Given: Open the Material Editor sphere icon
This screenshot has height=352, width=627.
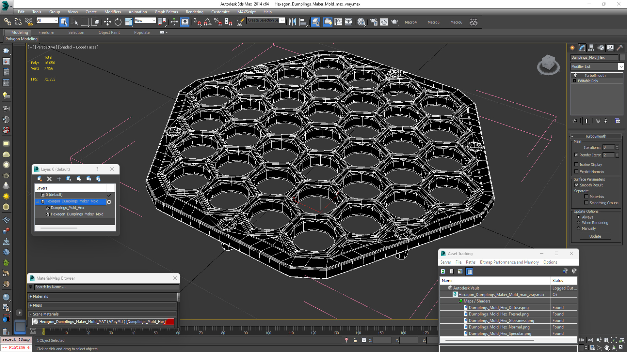Looking at the screenshot, I should pos(361,22).
